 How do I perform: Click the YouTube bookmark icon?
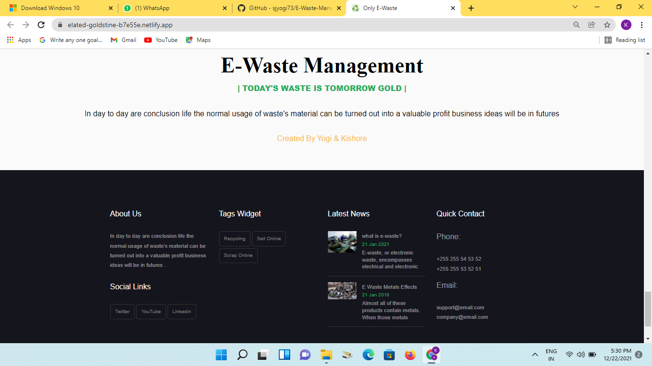(x=148, y=40)
